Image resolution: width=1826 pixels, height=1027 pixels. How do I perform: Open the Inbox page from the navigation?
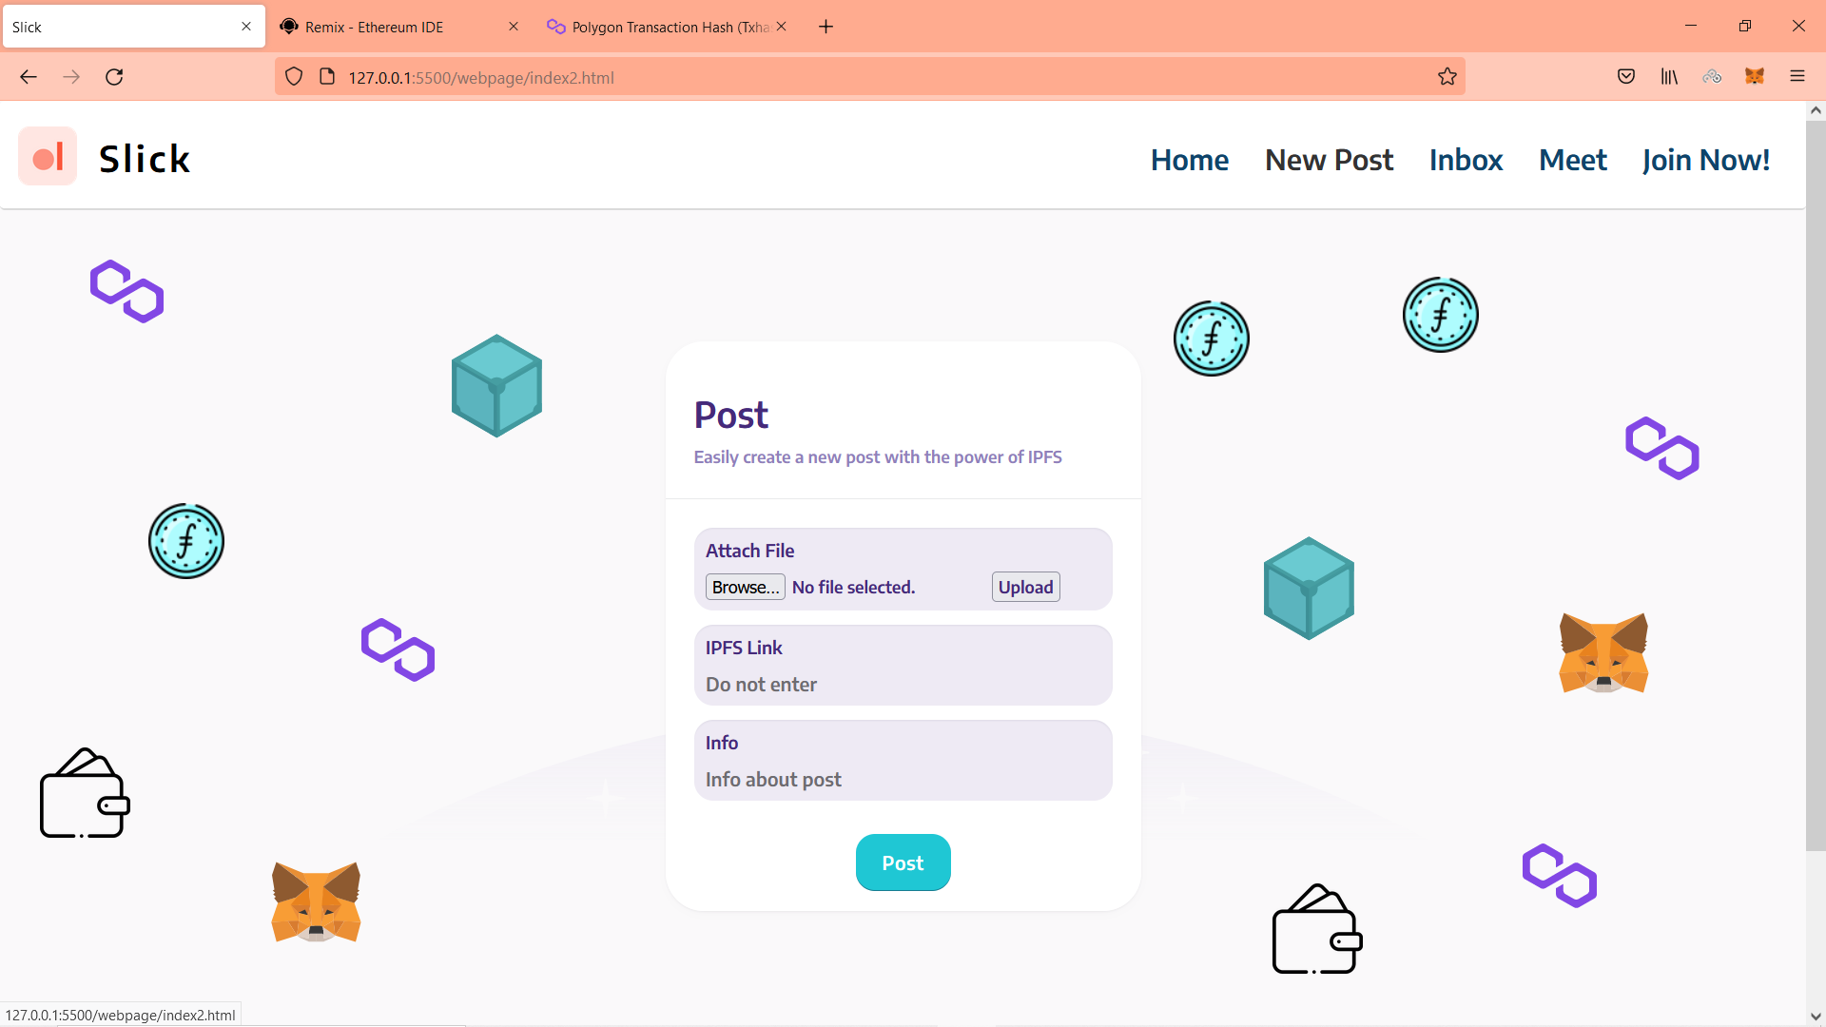pyautogui.click(x=1466, y=160)
